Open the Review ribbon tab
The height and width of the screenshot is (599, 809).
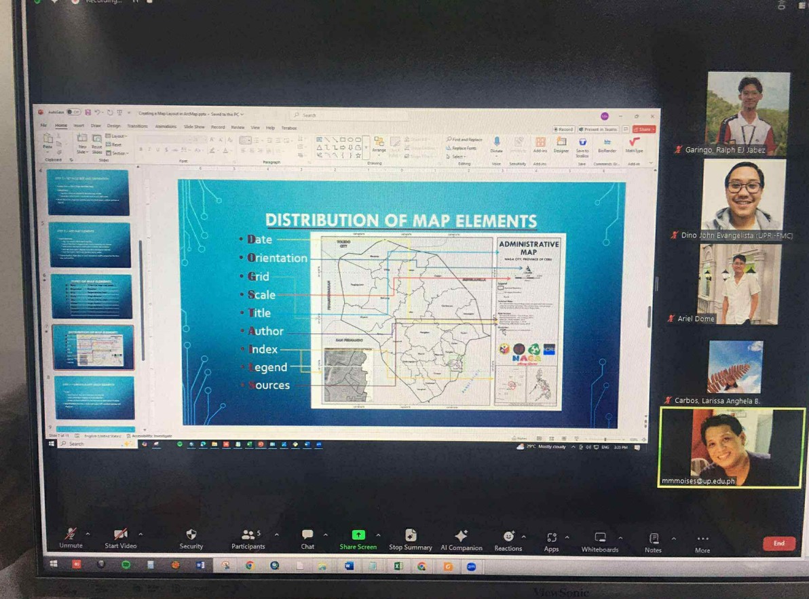point(238,127)
